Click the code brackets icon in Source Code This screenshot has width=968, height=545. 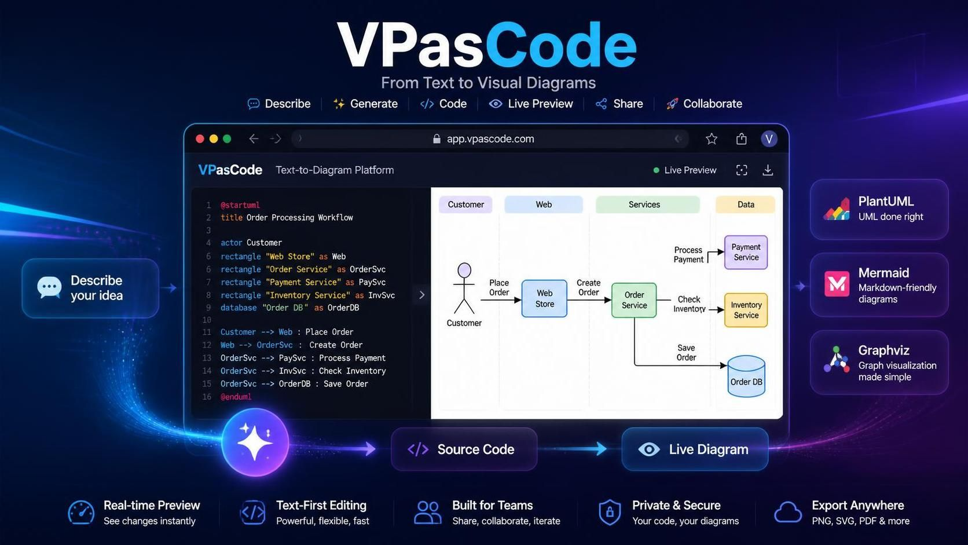(x=418, y=449)
